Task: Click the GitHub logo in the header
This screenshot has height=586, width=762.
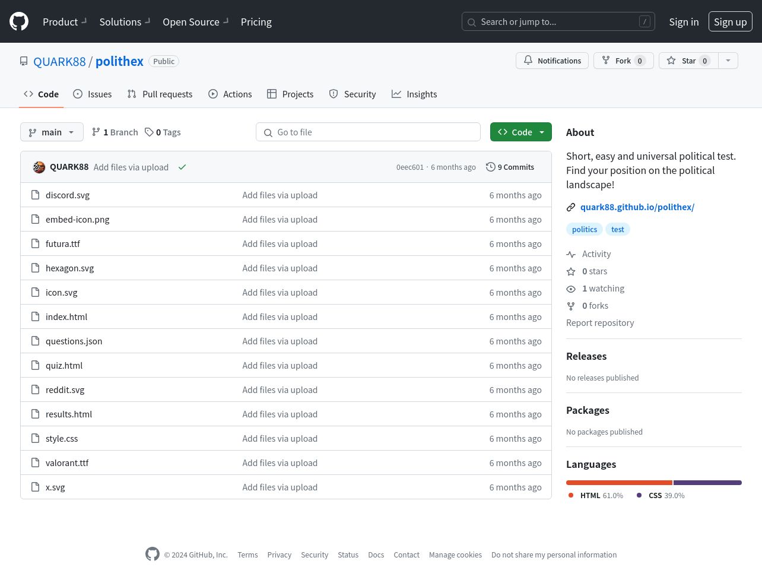Action: pos(19,21)
